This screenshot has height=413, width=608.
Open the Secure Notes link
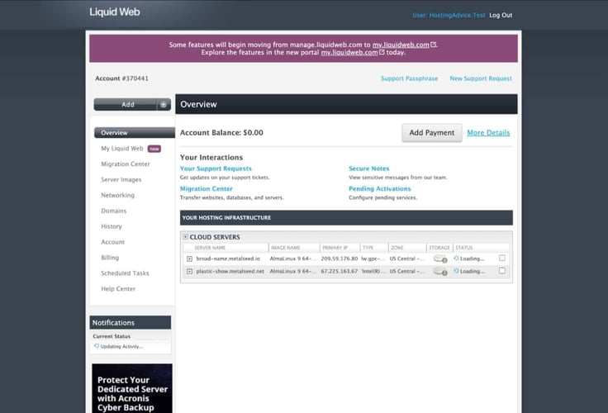[368, 169]
